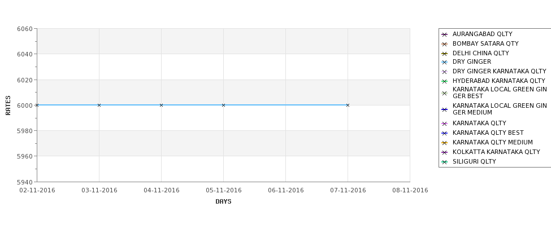The width and height of the screenshot is (551, 242).
Task: Click the 6040 rates axis label
Action: click(25, 54)
